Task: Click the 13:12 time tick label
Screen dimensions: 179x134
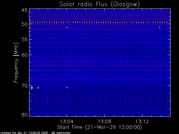Action: (142, 121)
